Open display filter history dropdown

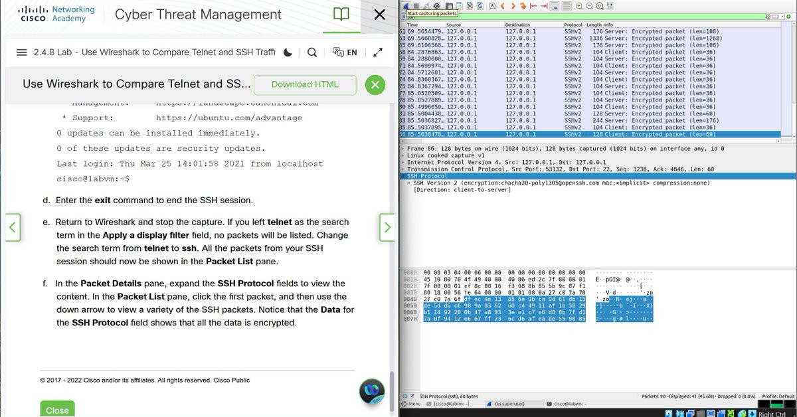[x=781, y=17]
